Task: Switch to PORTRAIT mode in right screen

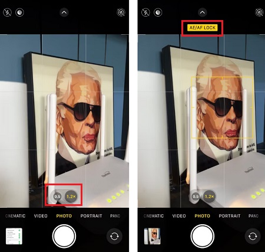Action: (x=230, y=216)
